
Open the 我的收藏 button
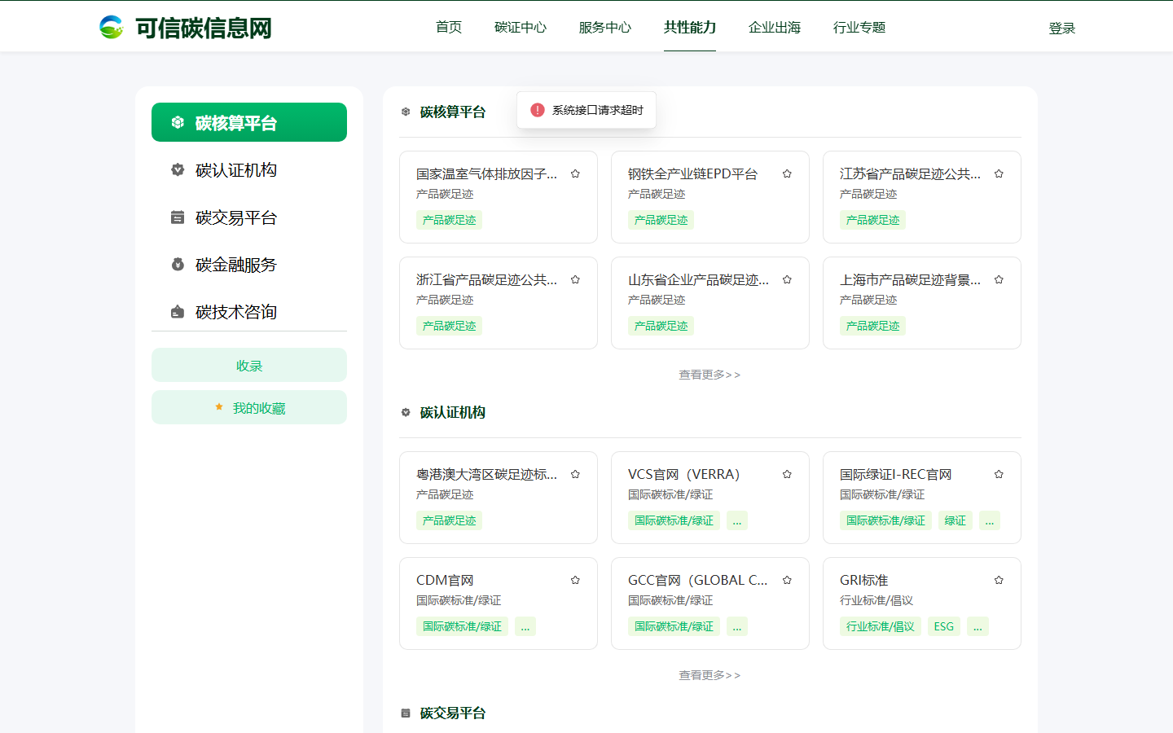pyautogui.click(x=249, y=407)
